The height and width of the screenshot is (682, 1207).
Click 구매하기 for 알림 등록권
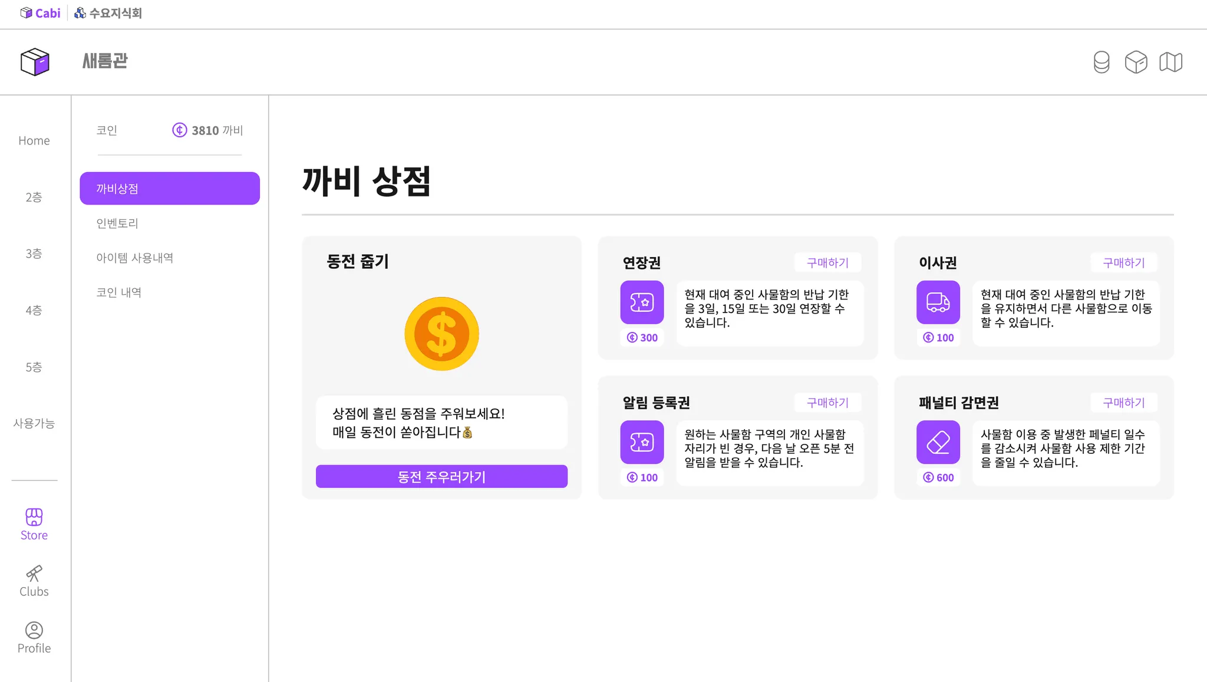(827, 403)
